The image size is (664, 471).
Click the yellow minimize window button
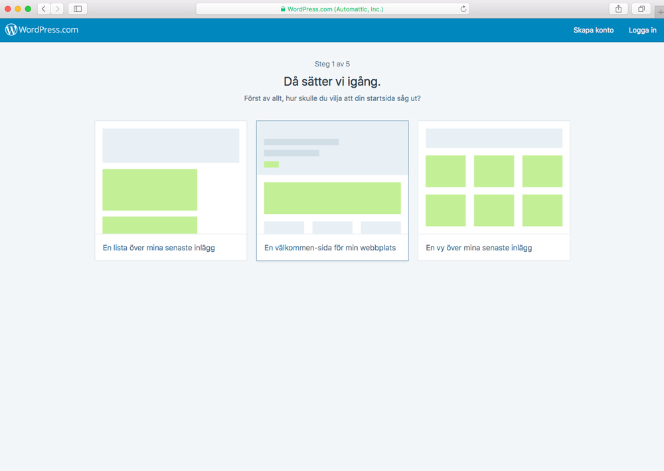(x=18, y=9)
